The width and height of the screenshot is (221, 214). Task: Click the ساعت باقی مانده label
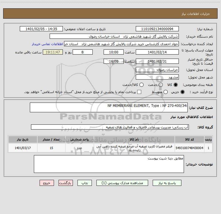(x=28, y=52)
